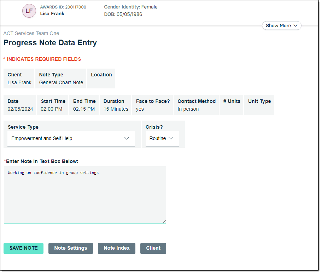Viewport: 321px width, 273px height.
Task: Click the Unit Type cell
Action: [259, 105]
